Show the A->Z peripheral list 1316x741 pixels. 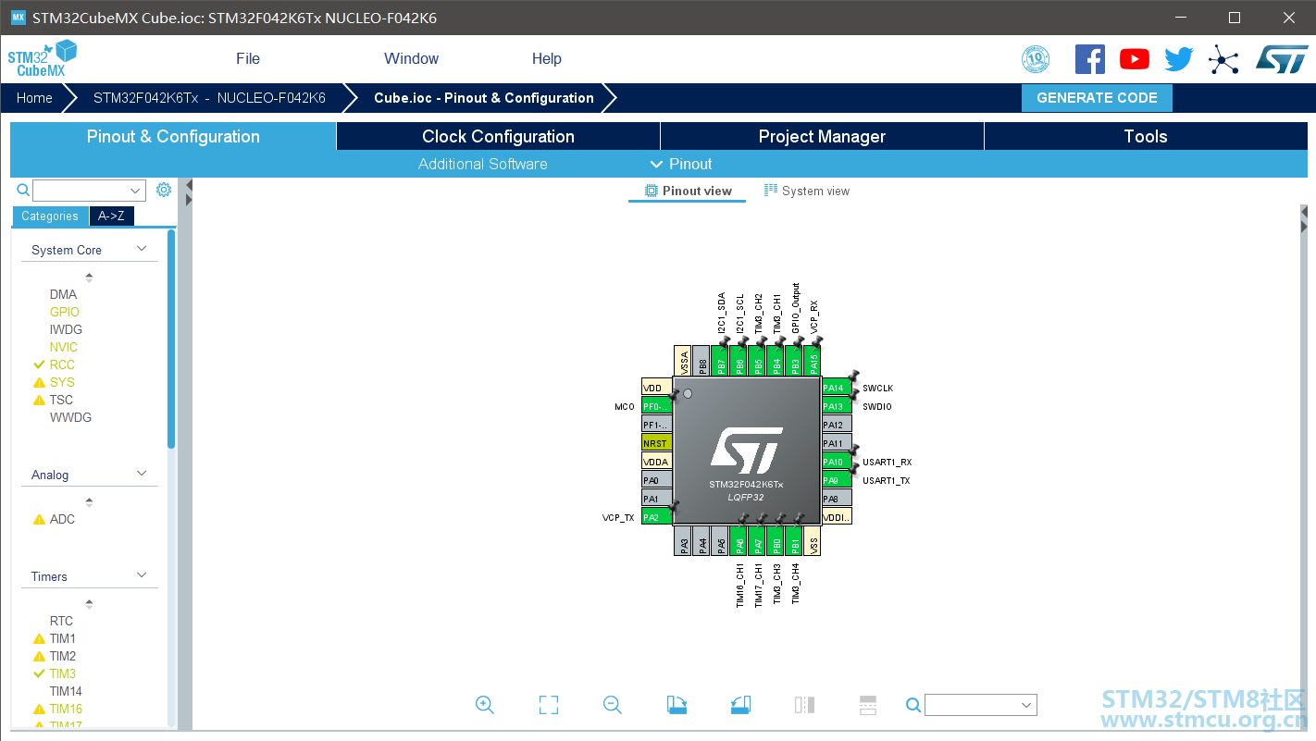coord(111,216)
